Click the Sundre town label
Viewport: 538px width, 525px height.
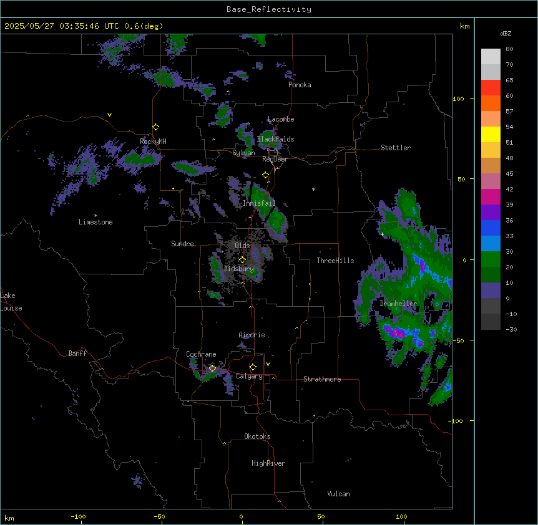tap(182, 244)
